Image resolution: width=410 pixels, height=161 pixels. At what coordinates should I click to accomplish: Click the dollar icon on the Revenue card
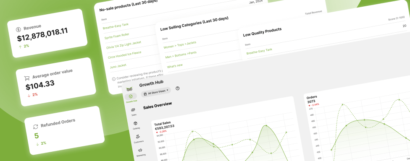pyautogui.click(x=18, y=29)
